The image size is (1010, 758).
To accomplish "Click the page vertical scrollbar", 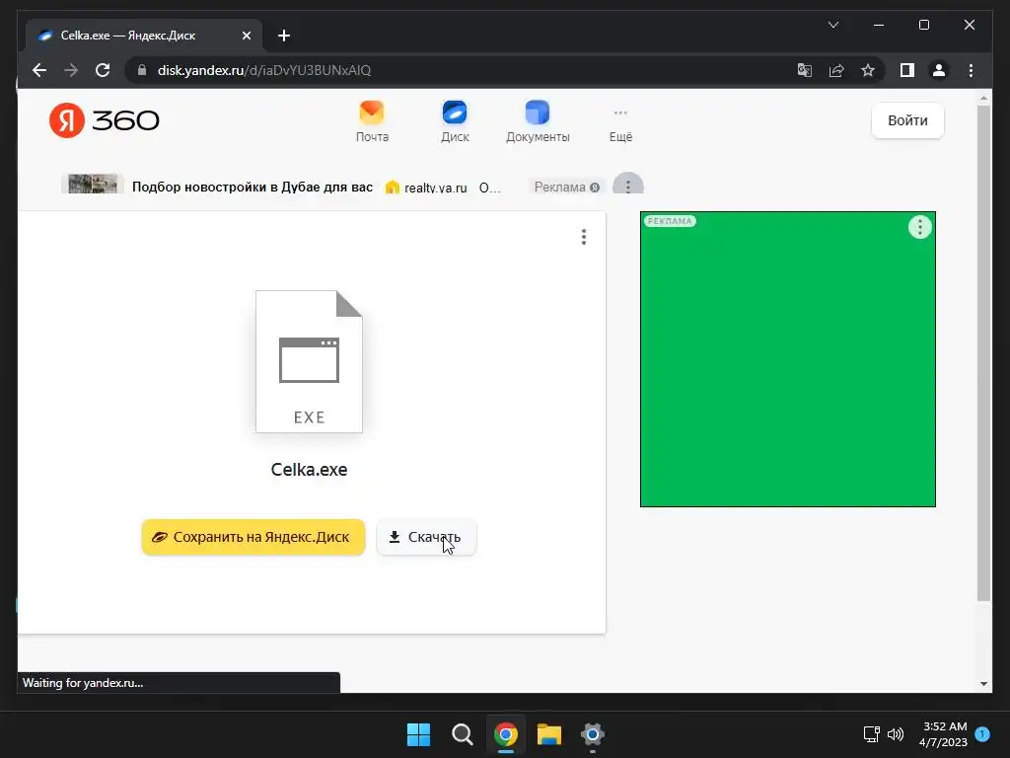I will (983, 353).
